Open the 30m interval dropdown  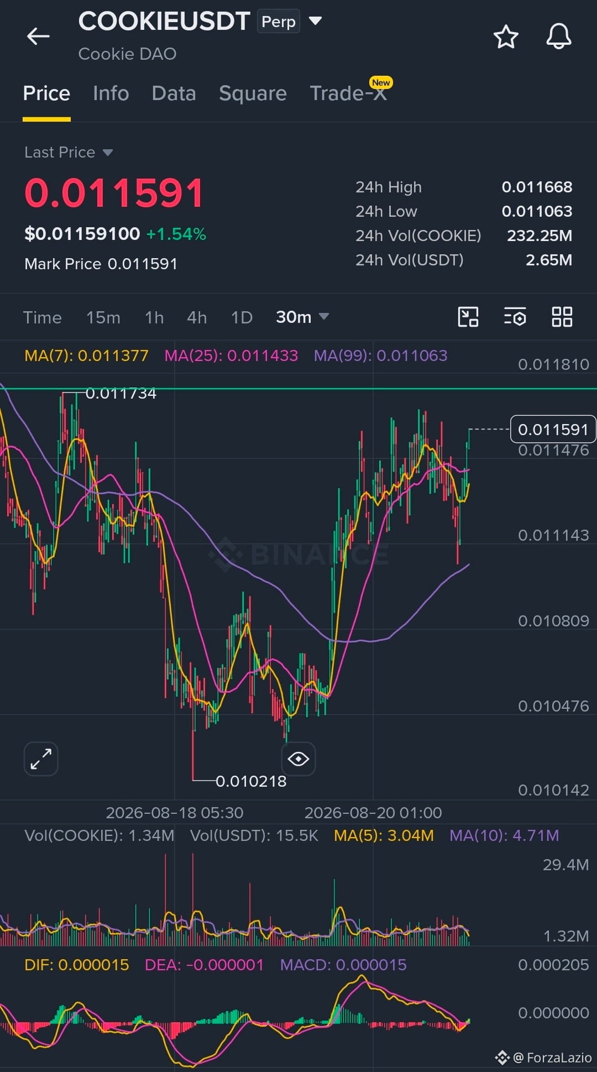302,317
